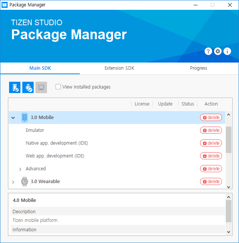Expand the Advanced subcategory

20,169
